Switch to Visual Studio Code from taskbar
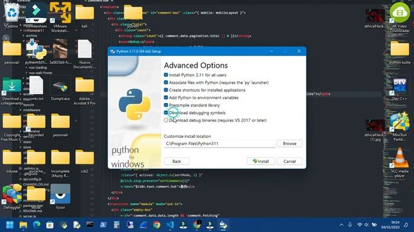The width and height of the screenshot is (414, 232). pyautogui.click(x=169, y=225)
